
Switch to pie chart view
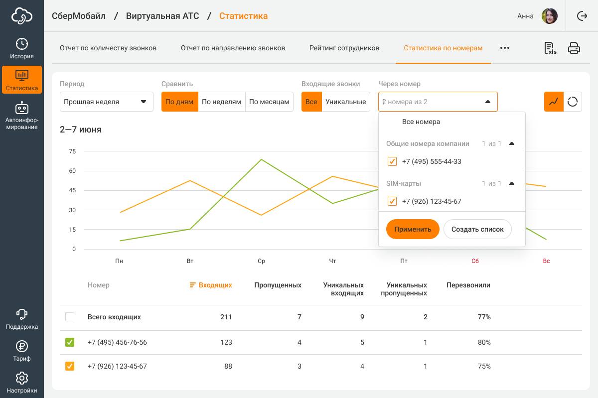(x=573, y=102)
